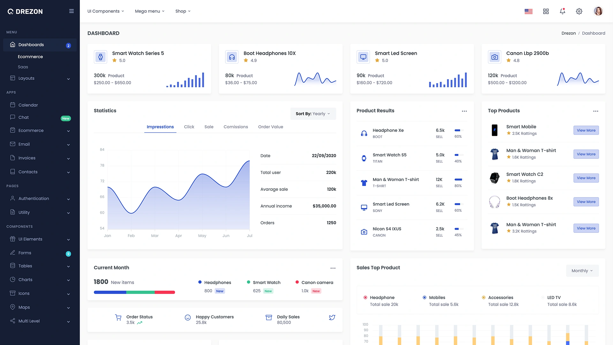
Task: Click the Twitter icon near Daily Sales
Action: [x=332, y=317]
